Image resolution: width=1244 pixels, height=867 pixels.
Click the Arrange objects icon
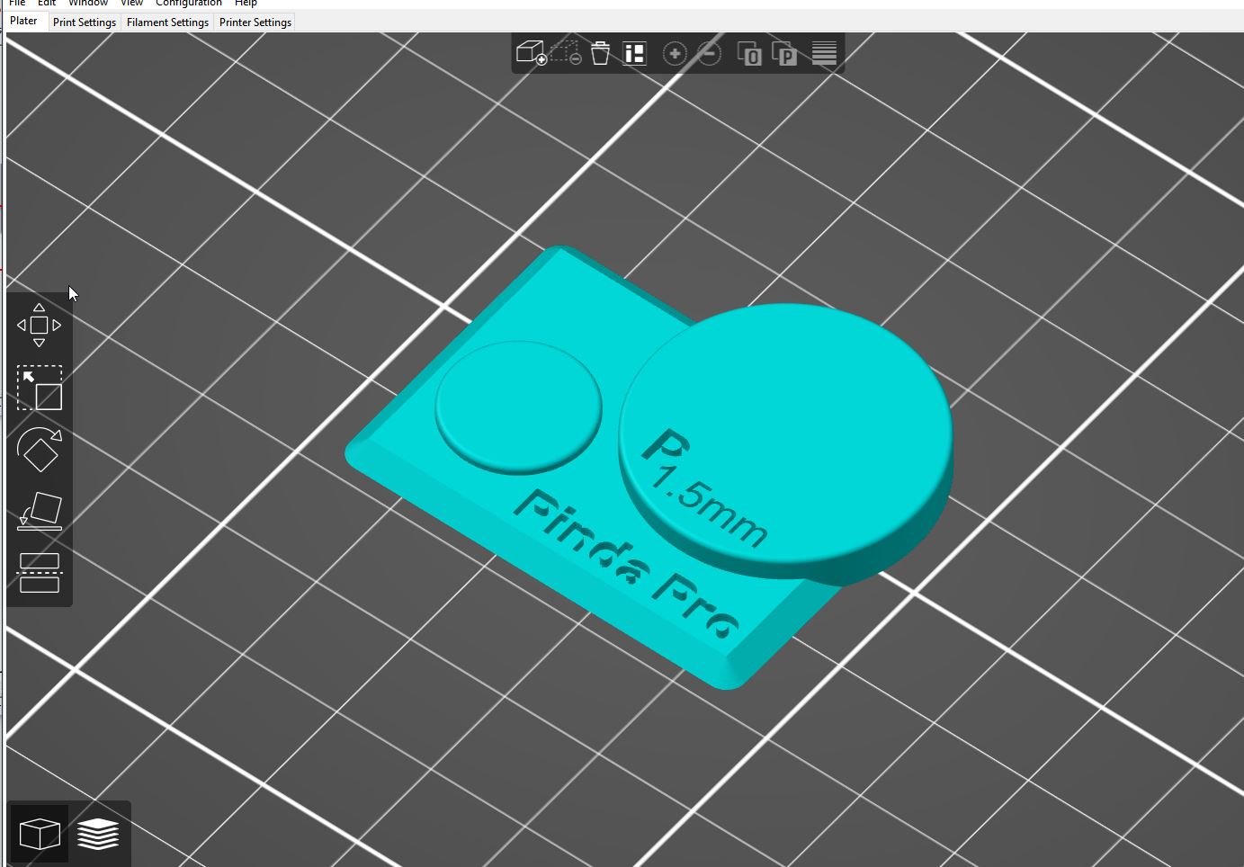pyautogui.click(x=635, y=53)
